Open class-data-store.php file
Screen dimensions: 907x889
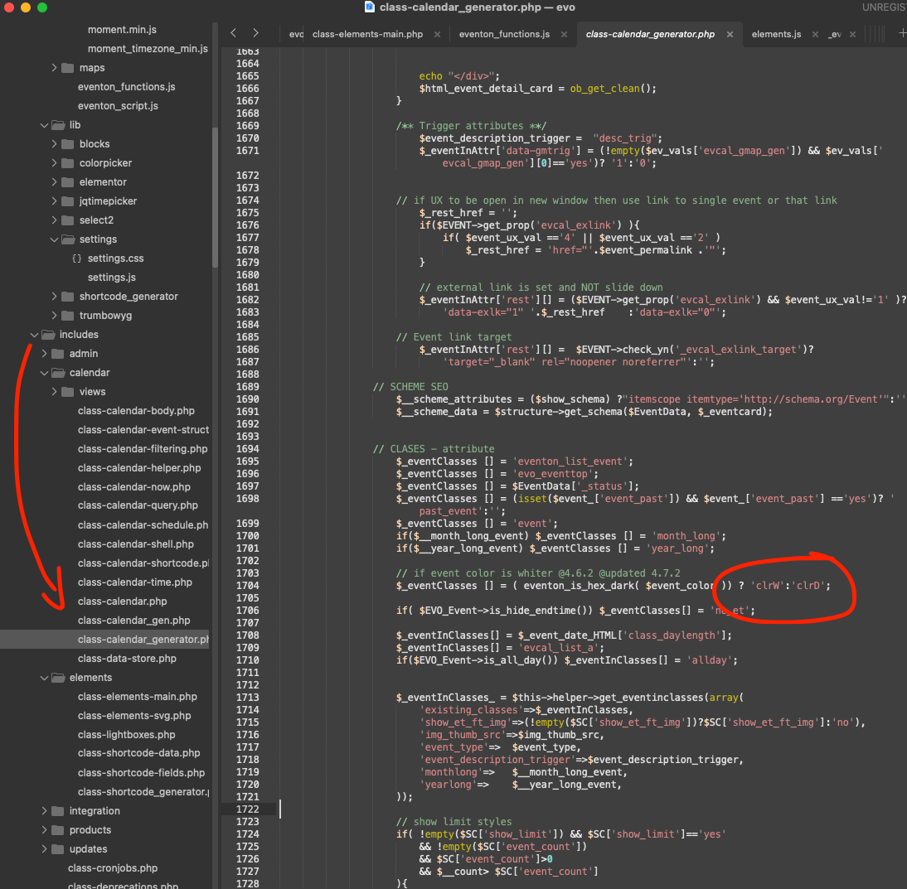click(127, 659)
